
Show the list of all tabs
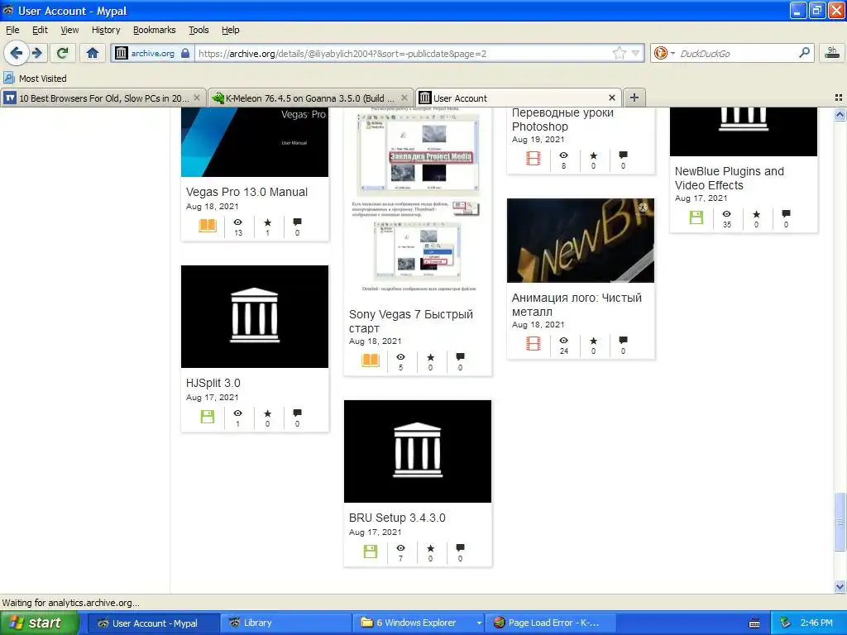click(x=839, y=98)
